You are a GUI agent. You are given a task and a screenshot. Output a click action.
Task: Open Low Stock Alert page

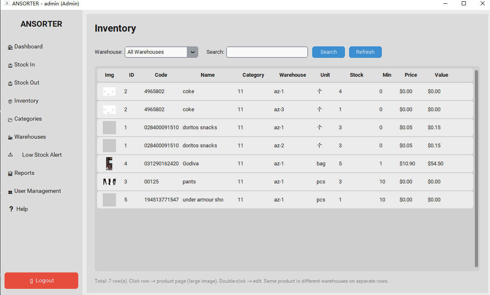(x=42, y=155)
